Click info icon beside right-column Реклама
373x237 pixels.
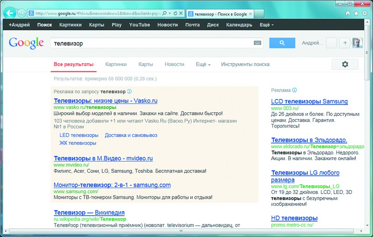[294, 90]
